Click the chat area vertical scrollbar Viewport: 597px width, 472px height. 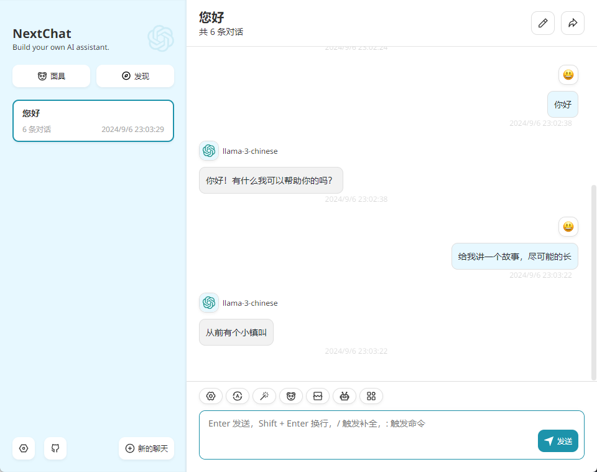(593, 280)
